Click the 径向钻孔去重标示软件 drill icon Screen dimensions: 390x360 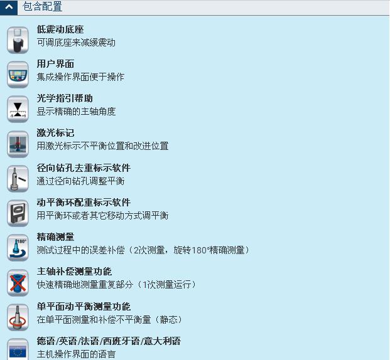coord(18,179)
